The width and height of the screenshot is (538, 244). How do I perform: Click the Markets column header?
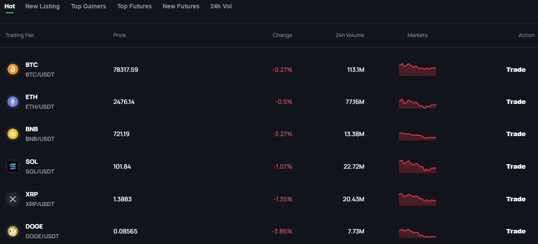(418, 35)
